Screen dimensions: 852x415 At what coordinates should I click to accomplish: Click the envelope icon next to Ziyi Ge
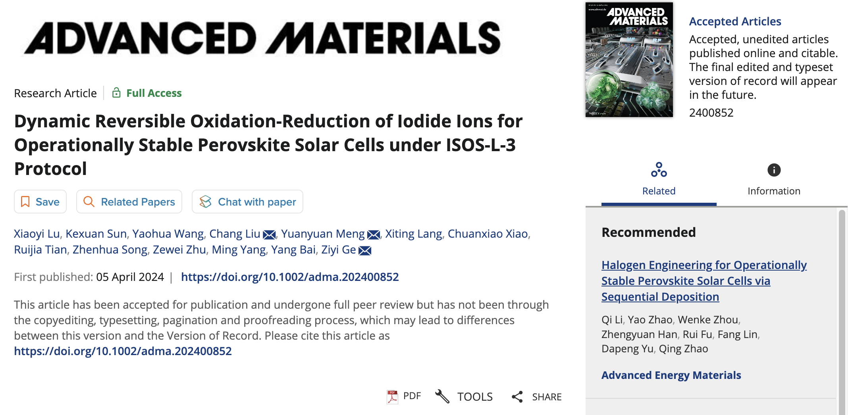pyautogui.click(x=365, y=251)
